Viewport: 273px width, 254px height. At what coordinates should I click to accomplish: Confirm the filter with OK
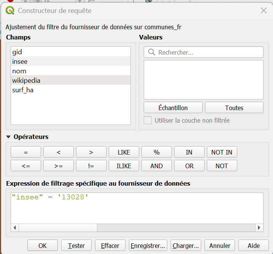click(43, 246)
